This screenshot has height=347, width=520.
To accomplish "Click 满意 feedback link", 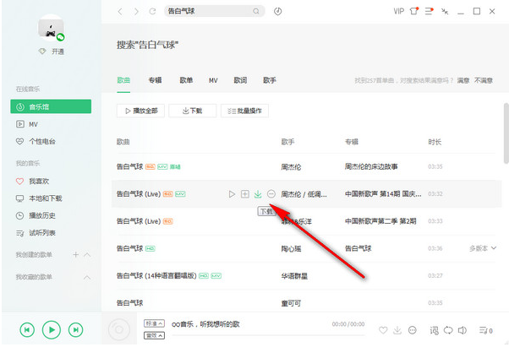I will click(463, 80).
